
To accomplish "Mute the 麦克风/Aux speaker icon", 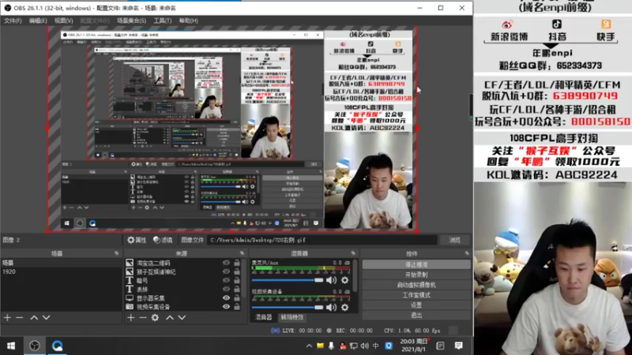I will pos(331,280).
